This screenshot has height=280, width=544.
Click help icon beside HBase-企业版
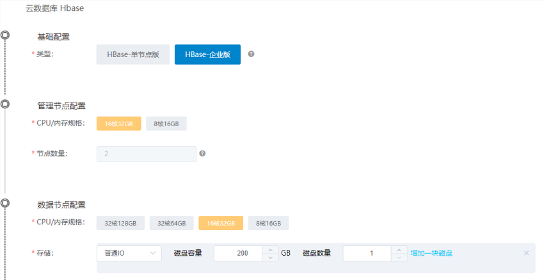(x=251, y=54)
